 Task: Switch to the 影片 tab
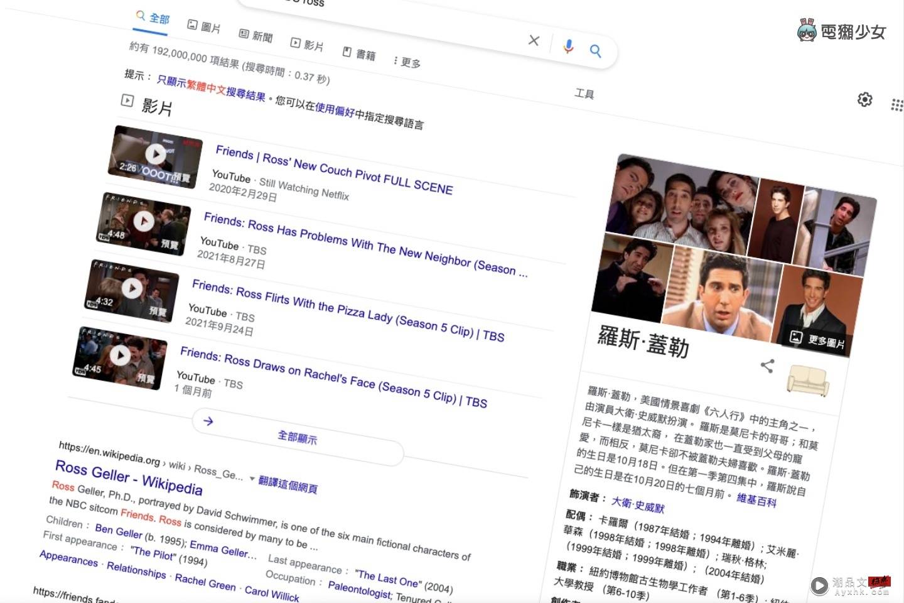coord(307,45)
